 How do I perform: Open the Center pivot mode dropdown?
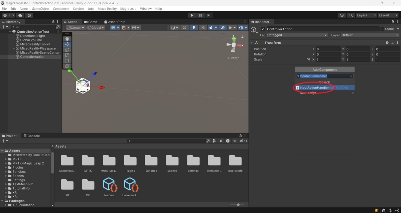(x=76, y=28)
